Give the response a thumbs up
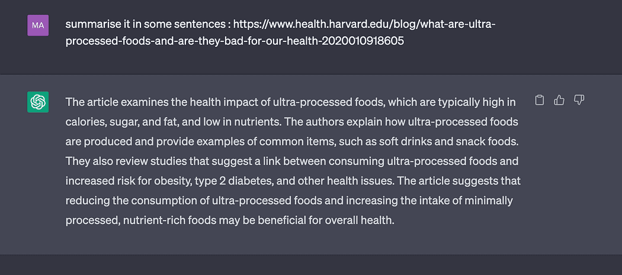 pos(559,101)
